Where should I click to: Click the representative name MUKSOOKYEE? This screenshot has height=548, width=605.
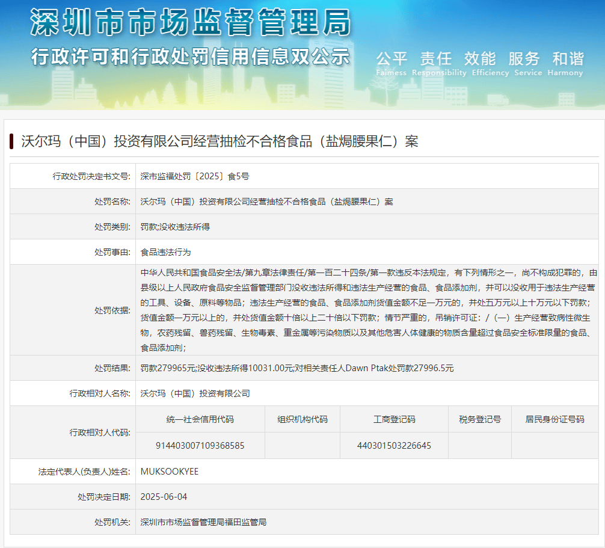[x=170, y=472]
